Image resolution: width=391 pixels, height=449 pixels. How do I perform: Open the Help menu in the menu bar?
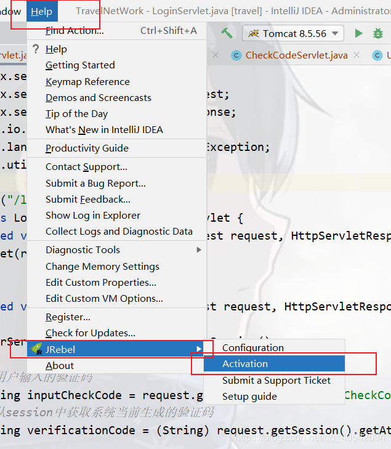pyautogui.click(x=42, y=11)
